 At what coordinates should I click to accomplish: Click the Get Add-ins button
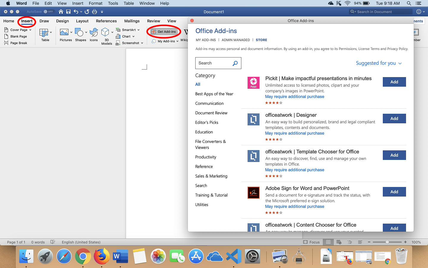[x=164, y=32]
